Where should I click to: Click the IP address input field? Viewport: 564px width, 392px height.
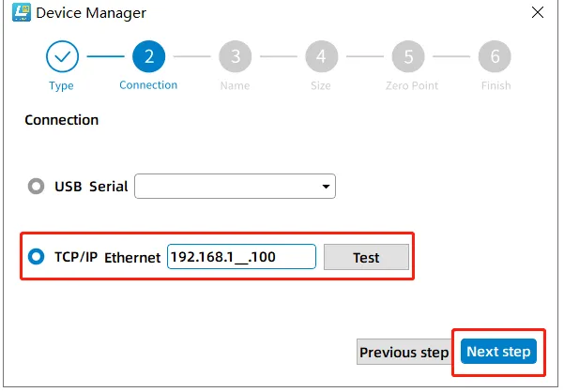pos(241,257)
